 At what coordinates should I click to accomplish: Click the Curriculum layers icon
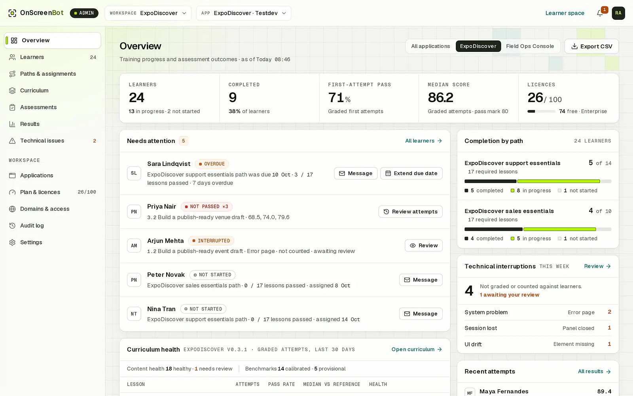point(13,90)
